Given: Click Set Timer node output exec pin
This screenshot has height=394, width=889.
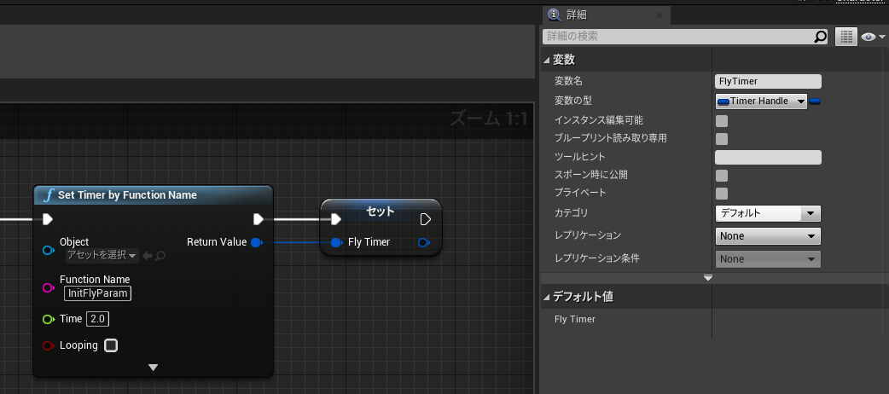Looking at the screenshot, I should [259, 219].
